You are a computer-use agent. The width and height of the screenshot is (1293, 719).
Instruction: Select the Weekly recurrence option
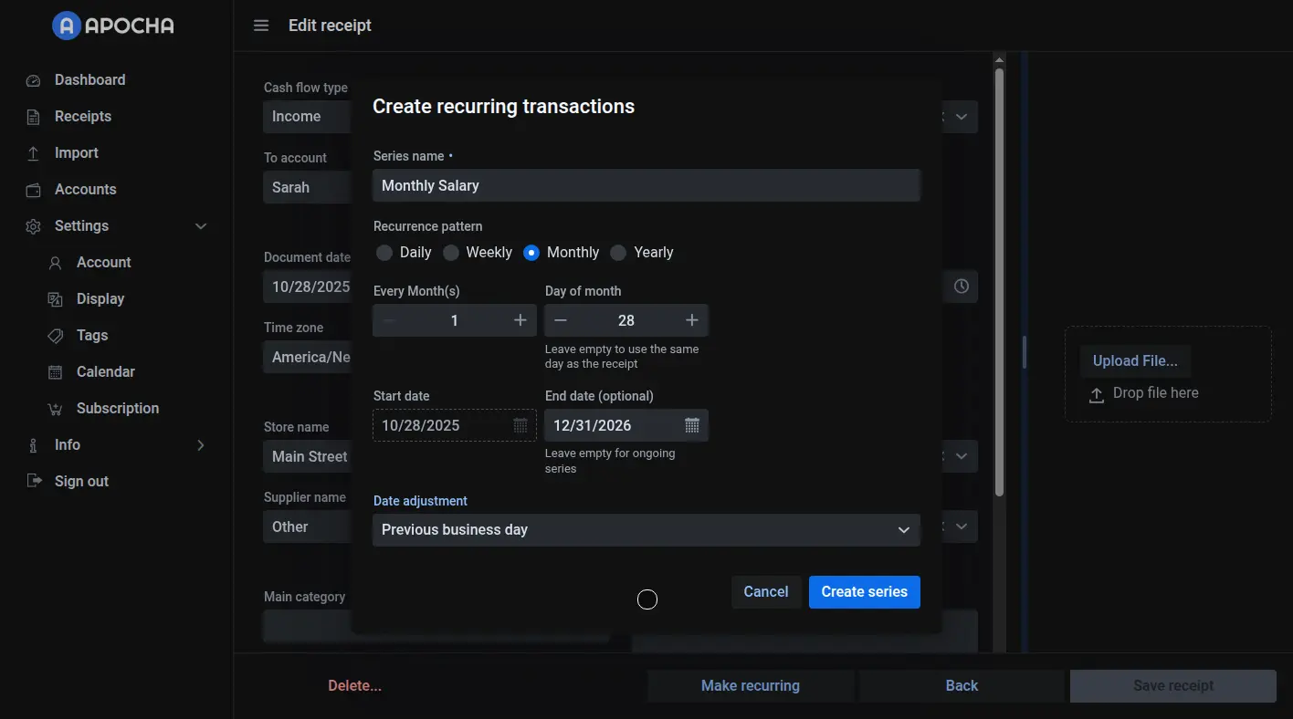(x=451, y=253)
